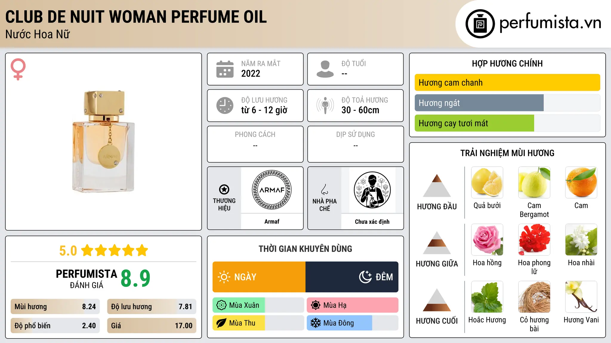Select the Cỏ hương bài vetiver note image
611x343 pixels.
pos(534,297)
